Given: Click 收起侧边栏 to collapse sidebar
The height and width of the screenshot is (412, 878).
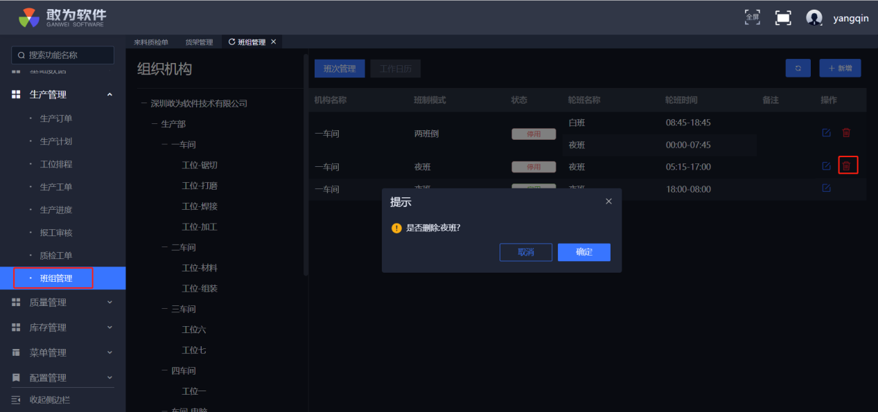Looking at the screenshot, I should (49, 400).
